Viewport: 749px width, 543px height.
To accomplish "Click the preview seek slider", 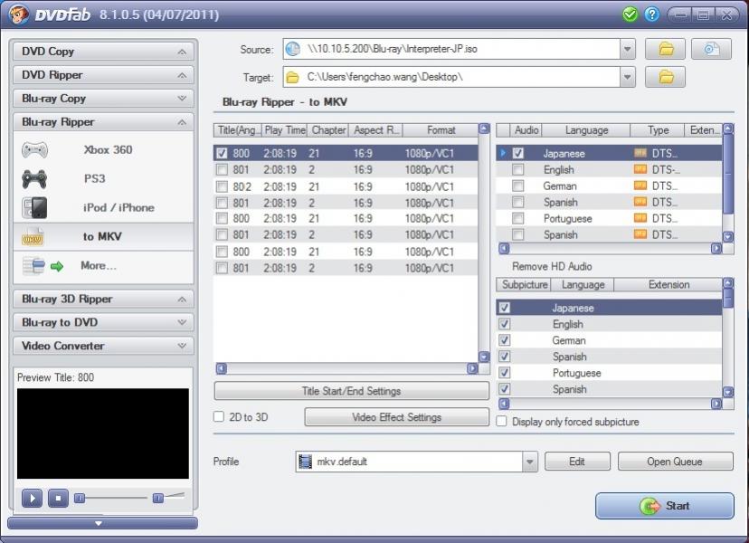I will point(112,498).
